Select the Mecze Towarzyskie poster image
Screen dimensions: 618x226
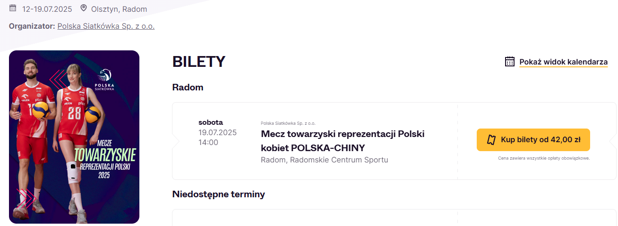coord(74,137)
